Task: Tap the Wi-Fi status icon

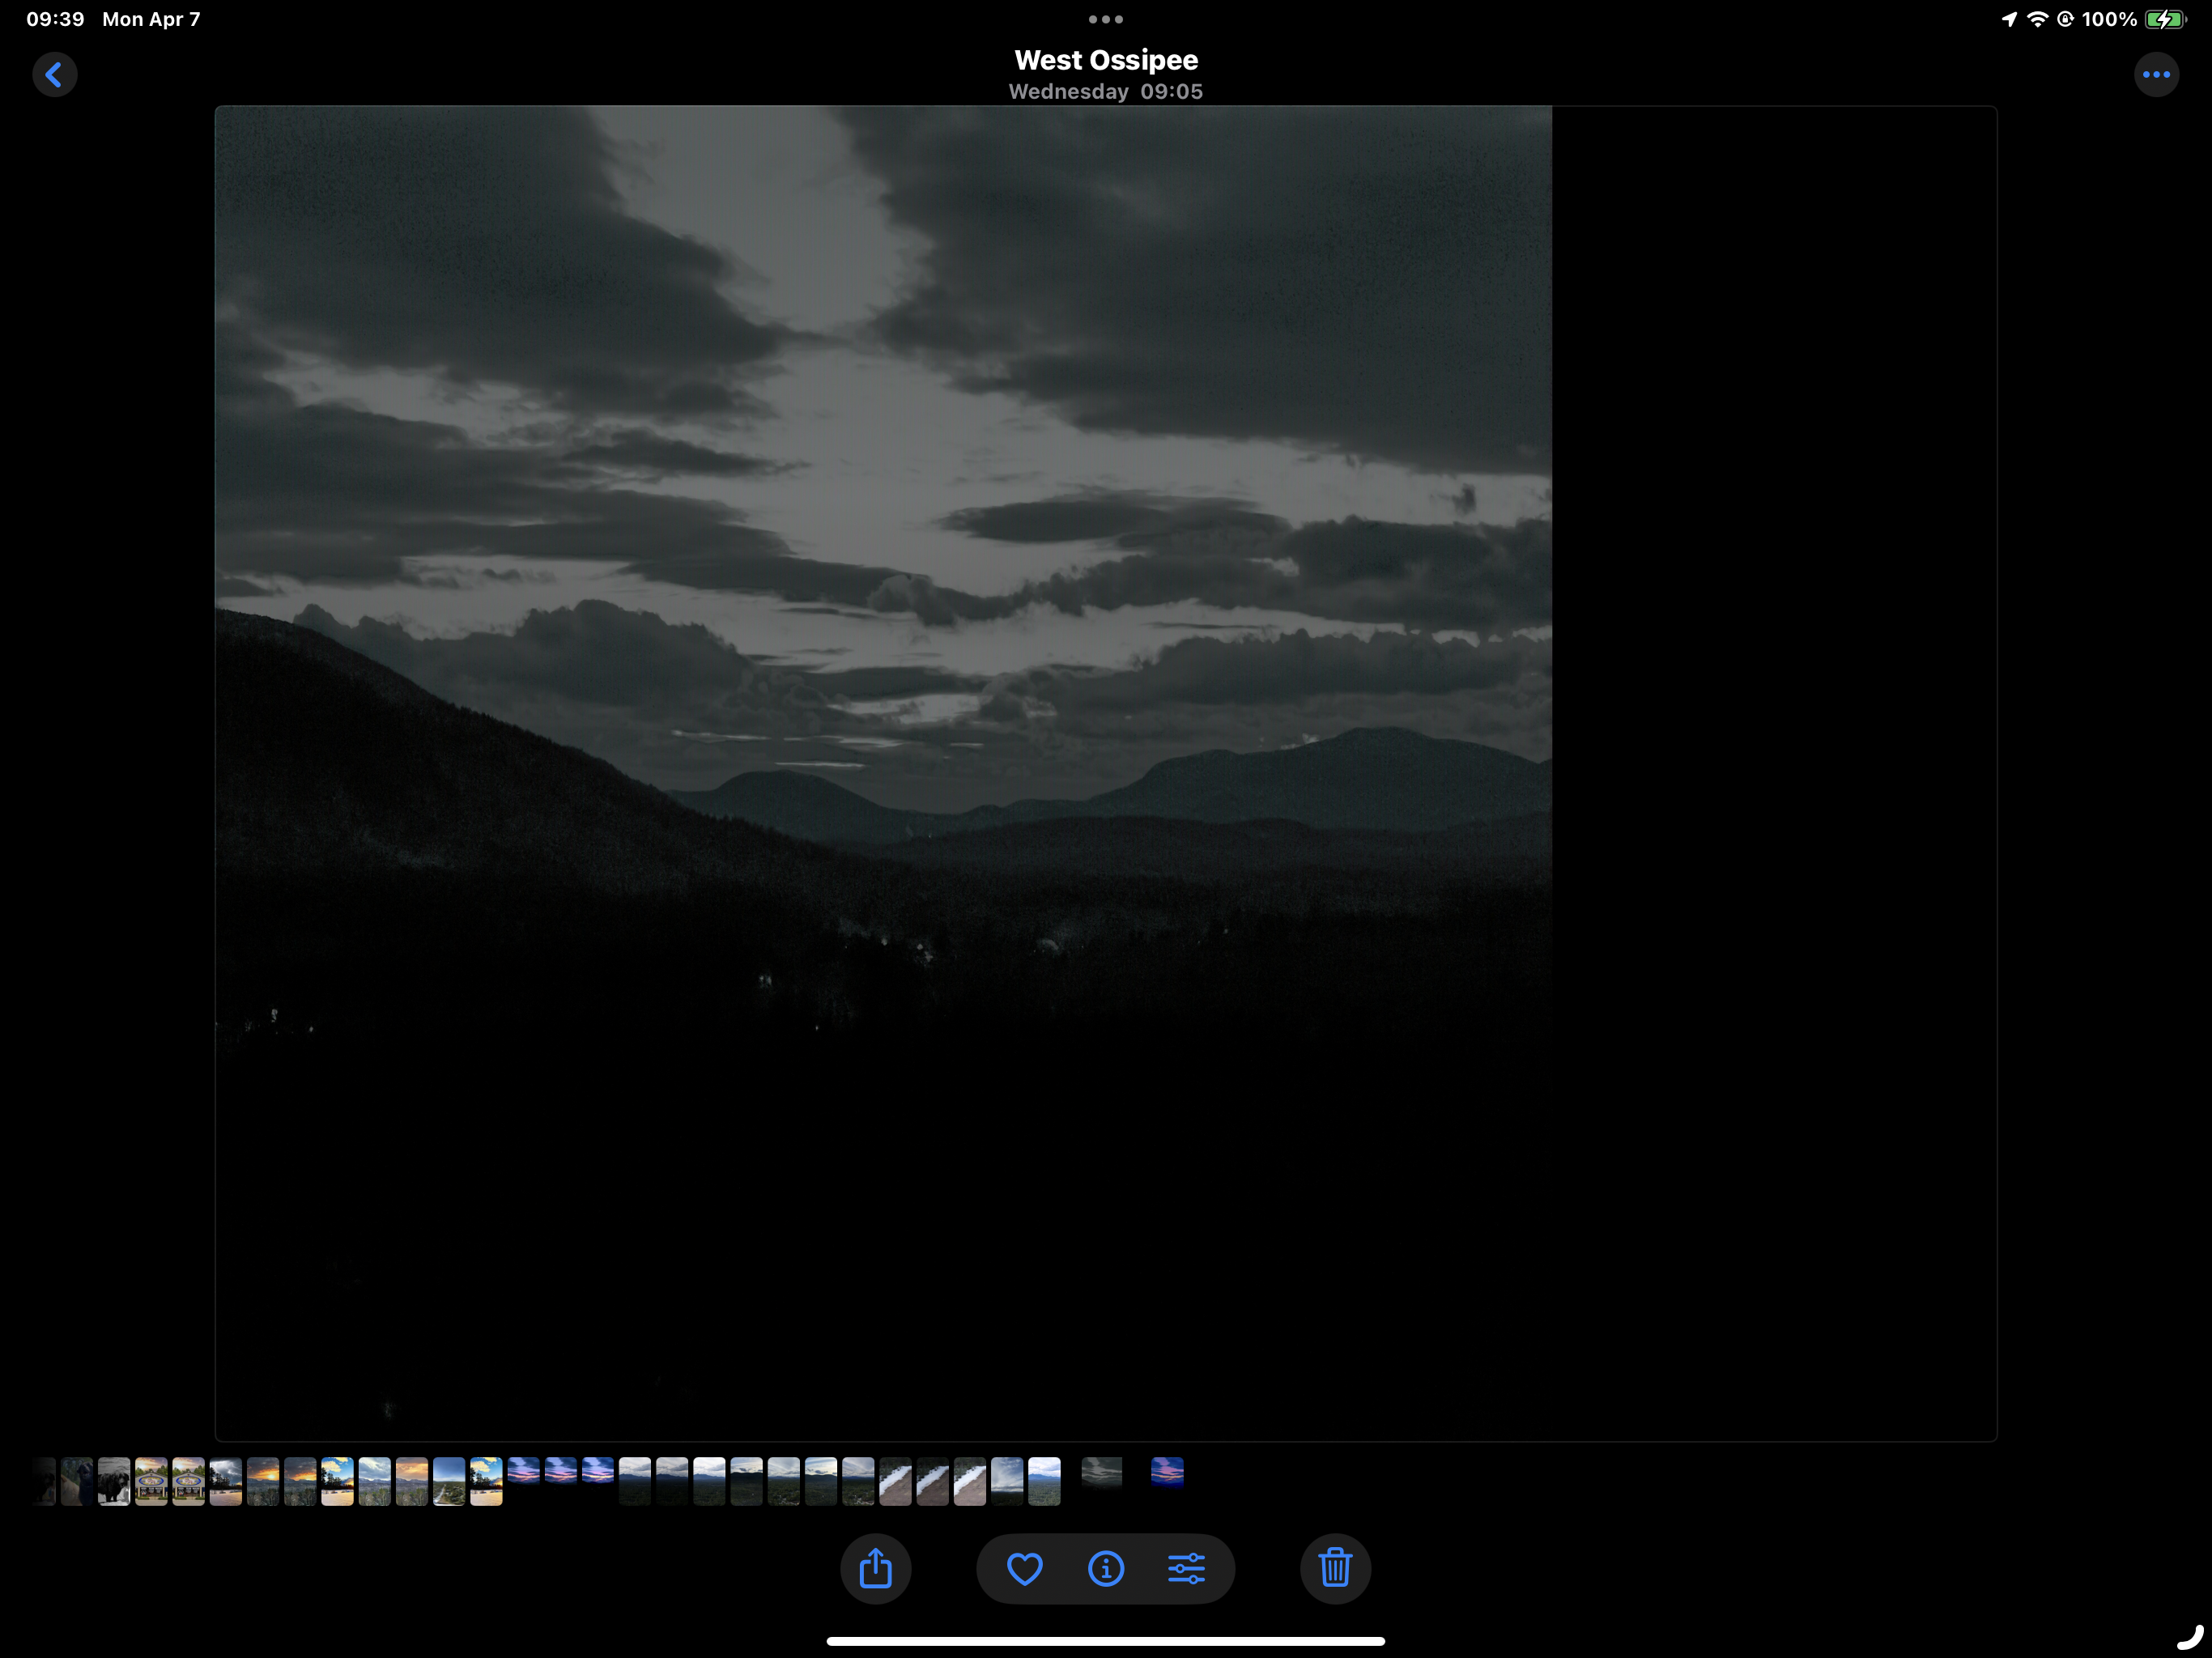Action: point(2037,19)
